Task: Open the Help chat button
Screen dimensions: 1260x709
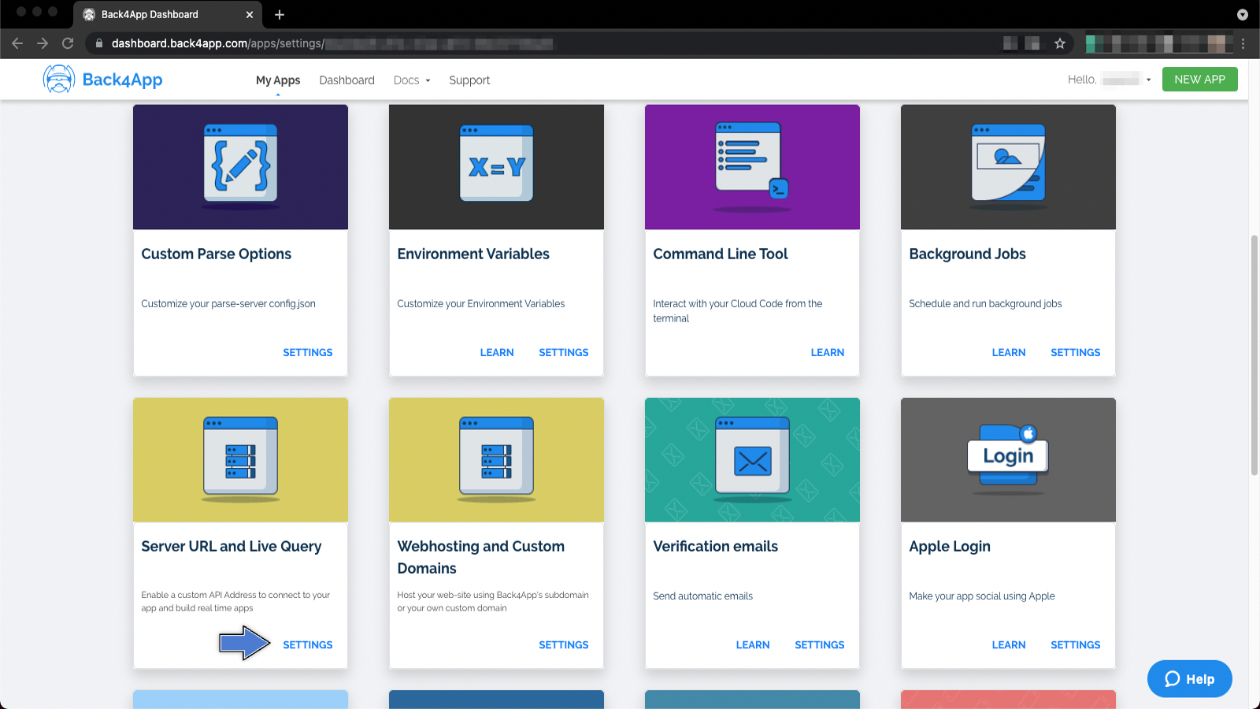Action: tap(1190, 679)
